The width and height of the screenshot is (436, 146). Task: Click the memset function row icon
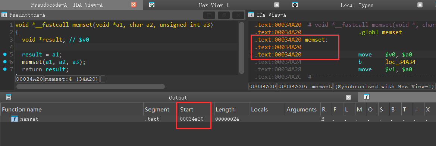pos(14,119)
